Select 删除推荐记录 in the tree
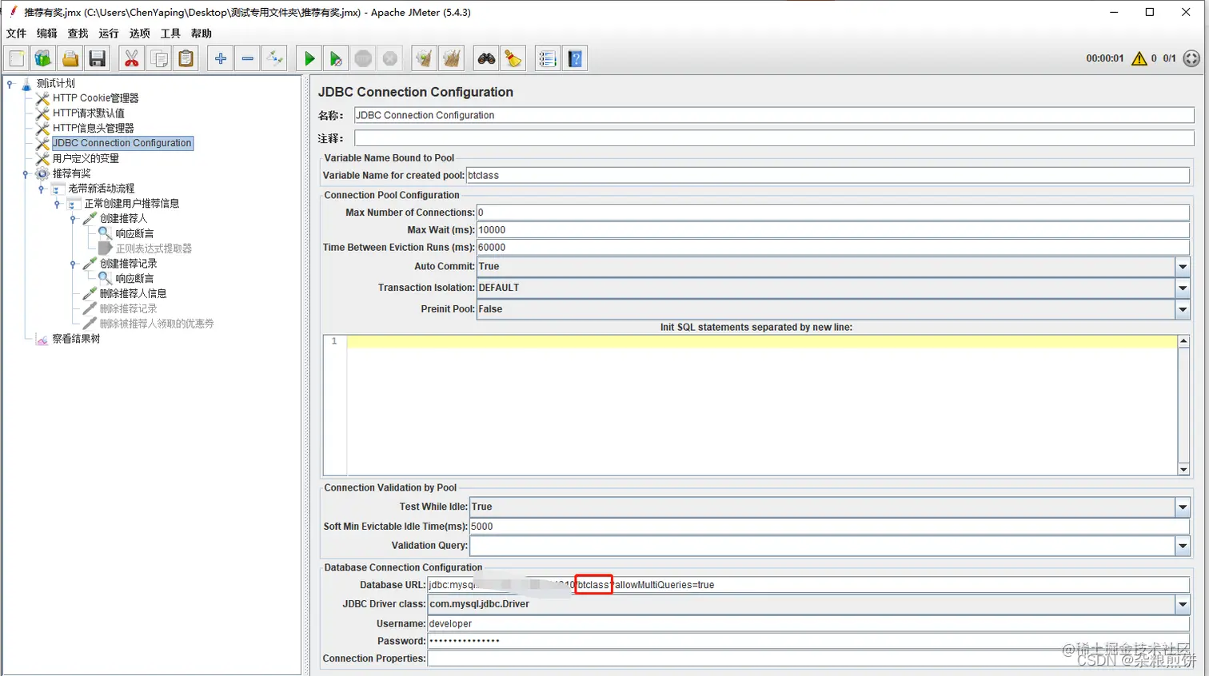 pyautogui.click(x=129, y=308)
